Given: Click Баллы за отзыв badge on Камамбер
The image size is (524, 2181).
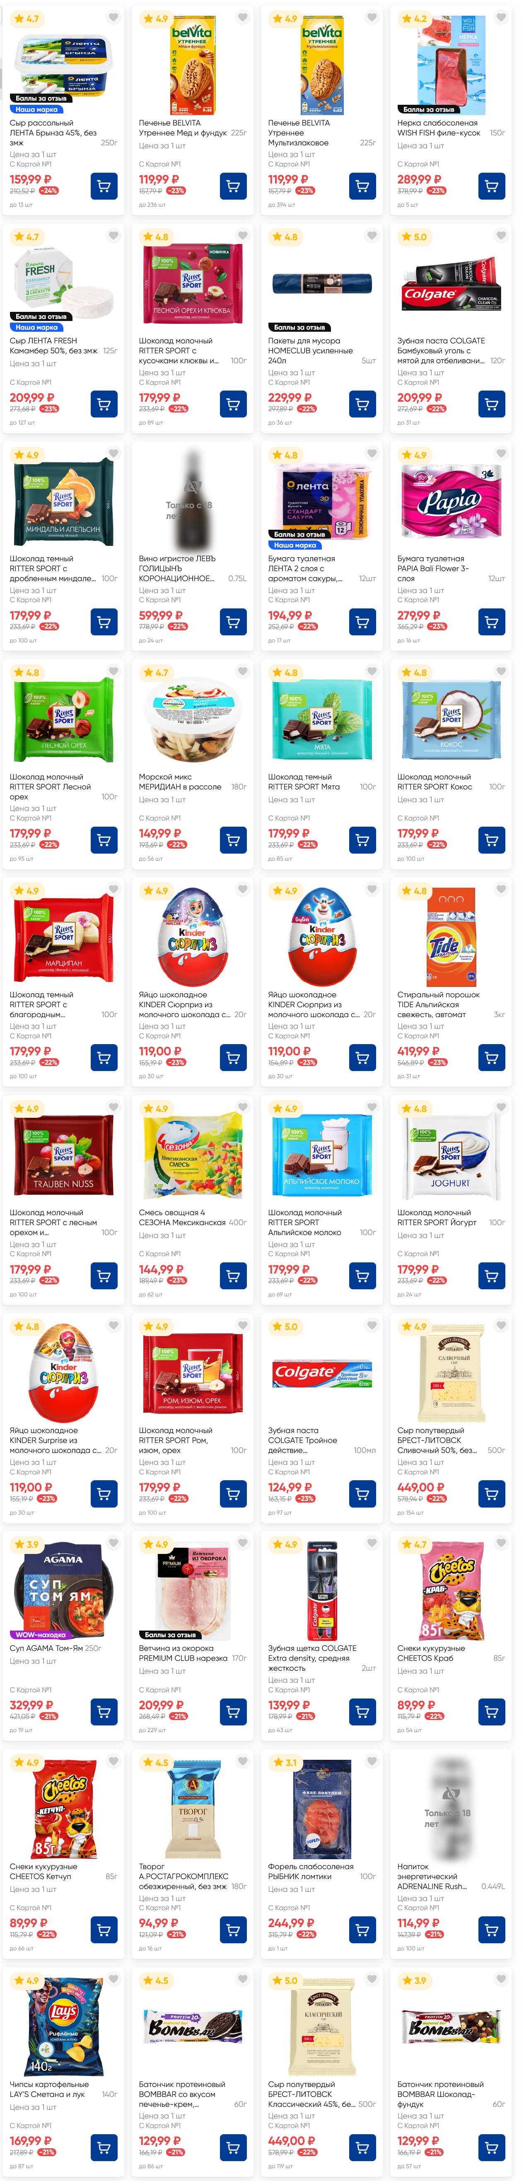Looking at the screenshot, I should click(x=41, y=317).
